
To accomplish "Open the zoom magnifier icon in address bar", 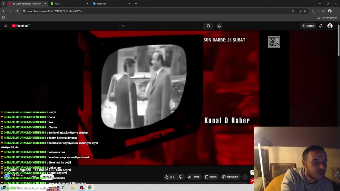I will (x=294, y=11).
